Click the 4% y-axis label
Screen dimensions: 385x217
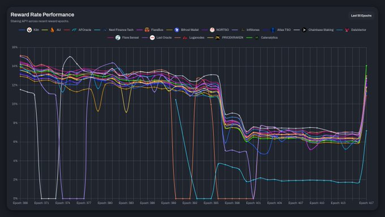pos(15,160)
